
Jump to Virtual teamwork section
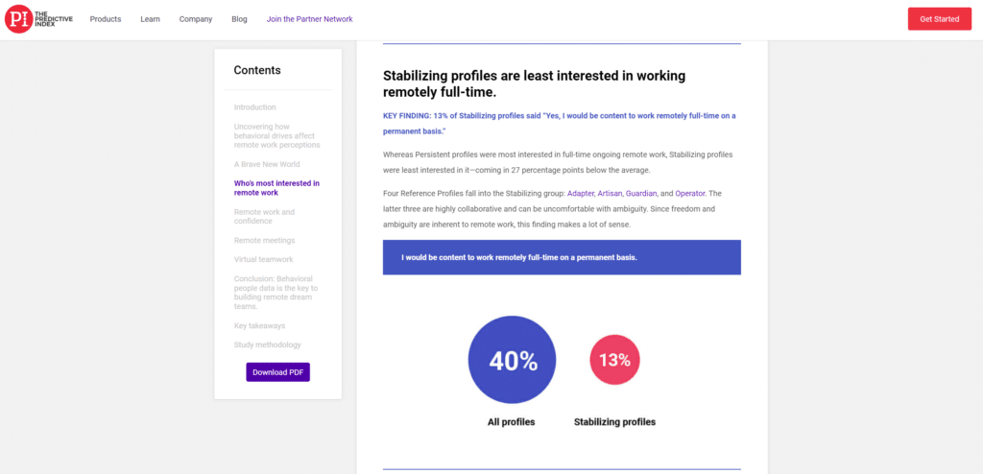click(263, 259)
